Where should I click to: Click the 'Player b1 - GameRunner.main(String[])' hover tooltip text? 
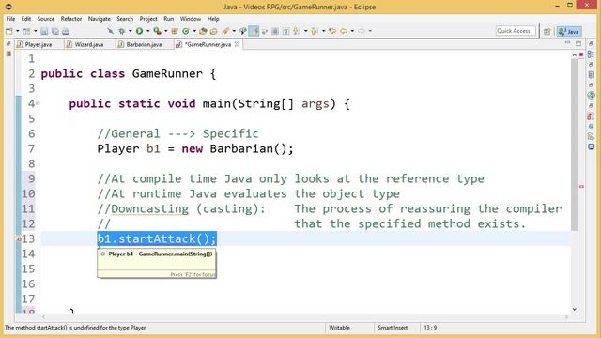click(161, 253)
